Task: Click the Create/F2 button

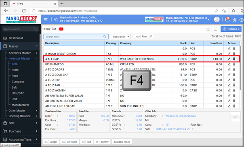Action: pyautogui.click(x=231, y=29)
